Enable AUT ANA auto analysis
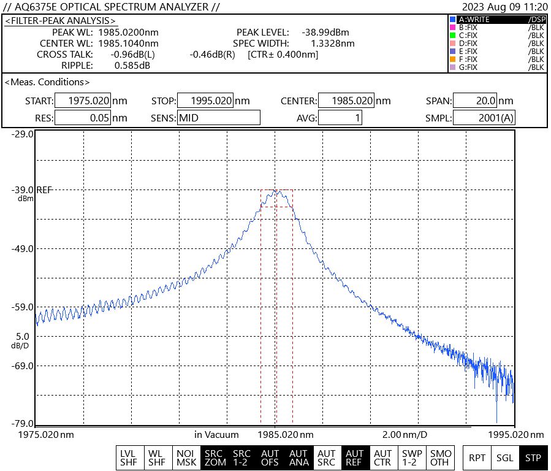 tap(298, 458)
